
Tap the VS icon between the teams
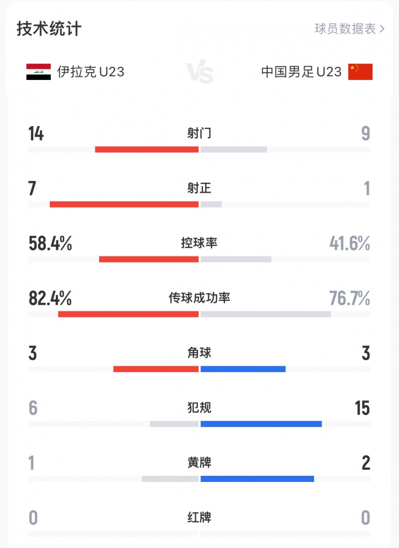pyautogui.click(x=199, y=73)
